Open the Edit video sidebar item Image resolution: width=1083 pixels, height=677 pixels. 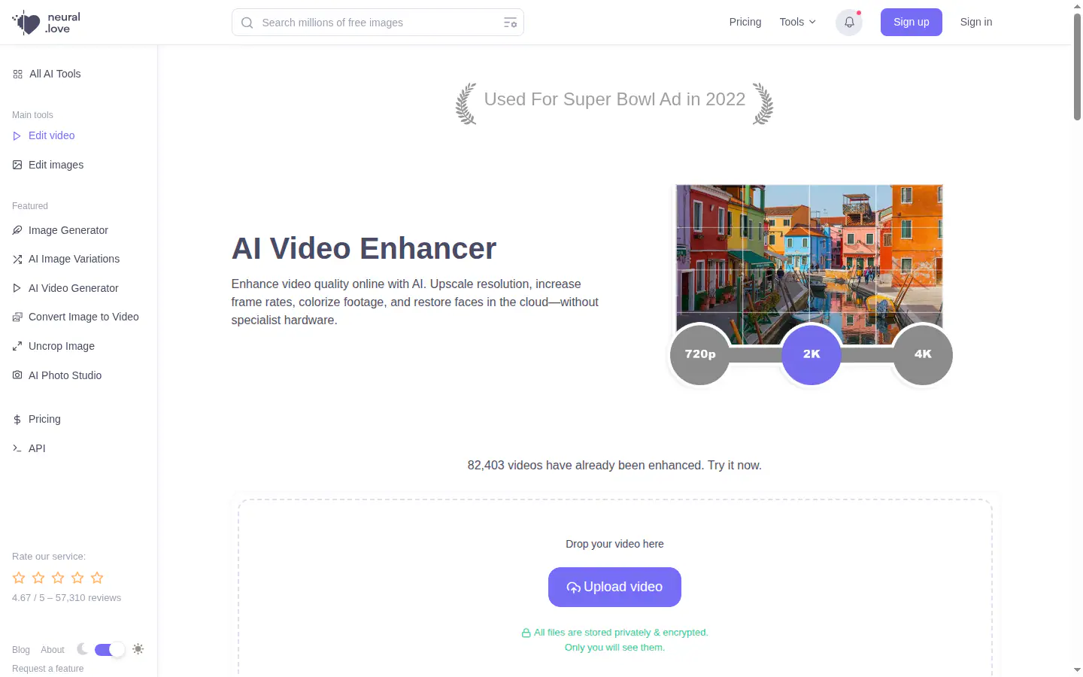pos(44,135)
